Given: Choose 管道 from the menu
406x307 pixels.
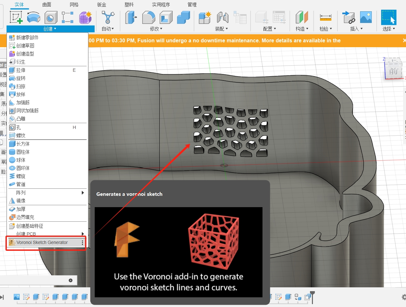Looking at the screenshot, I should (x=47, y=184).
